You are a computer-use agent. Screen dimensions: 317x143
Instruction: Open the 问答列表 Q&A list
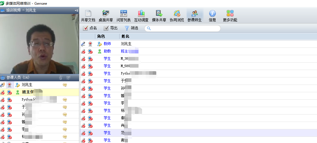coord(123,16)
